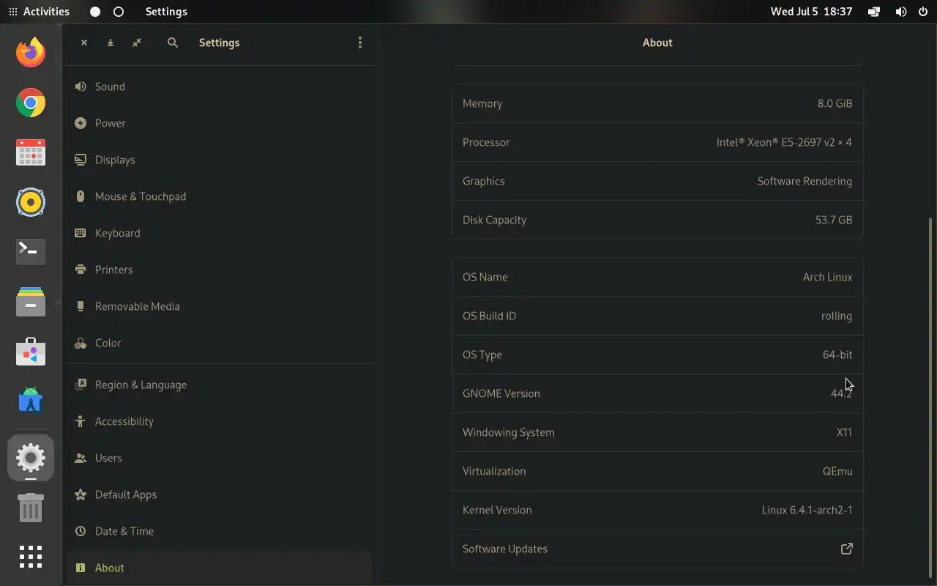Click the volume icon in the top bar
The height and width of the screenshot is (586, 937).
click(901, 12)
